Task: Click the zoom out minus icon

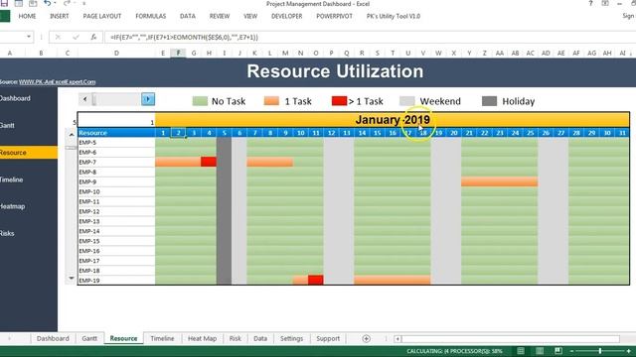Action: click(x=571, y=351)
